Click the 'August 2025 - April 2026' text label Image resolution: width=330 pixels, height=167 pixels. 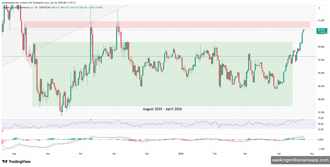(163, 109)
